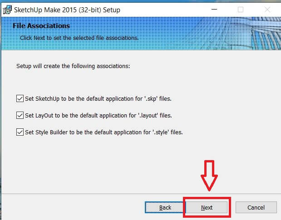Click the 'Click Next to set' subtitle text

79,38
